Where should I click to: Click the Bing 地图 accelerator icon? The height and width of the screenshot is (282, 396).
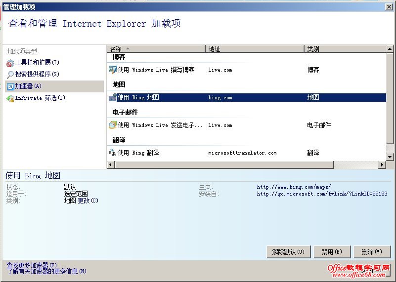point(113,97)
